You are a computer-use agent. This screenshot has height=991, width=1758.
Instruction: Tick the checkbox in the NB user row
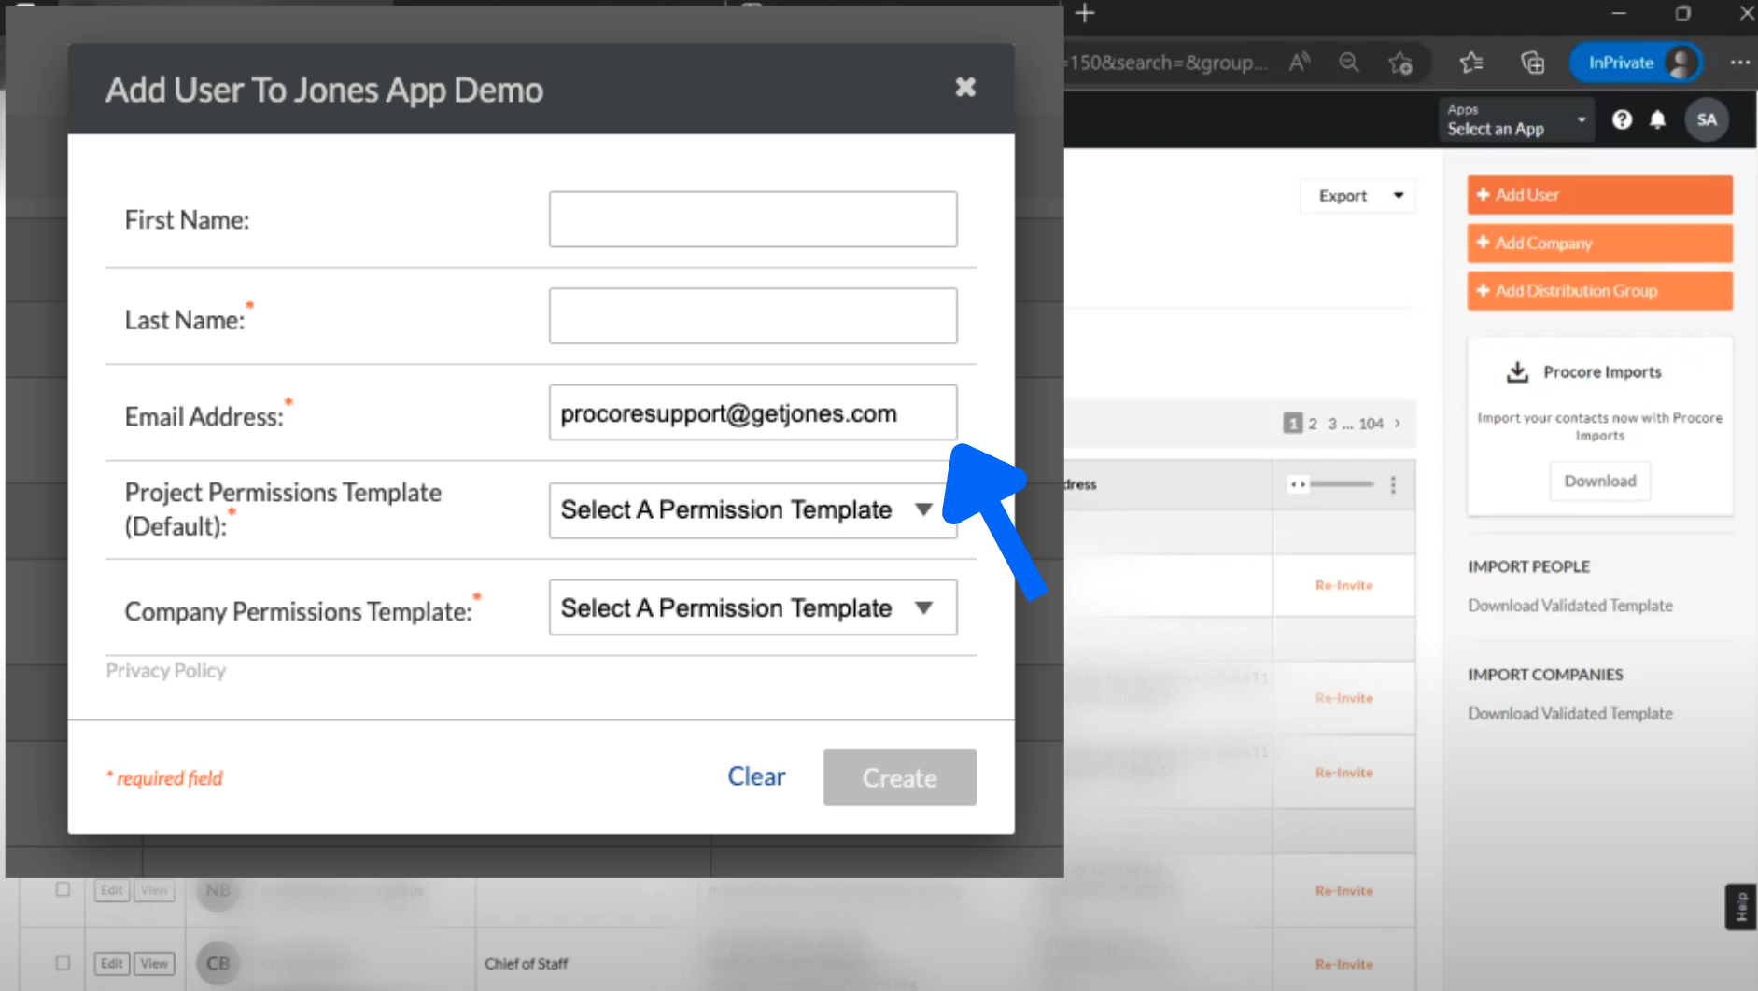pos(63,889)
